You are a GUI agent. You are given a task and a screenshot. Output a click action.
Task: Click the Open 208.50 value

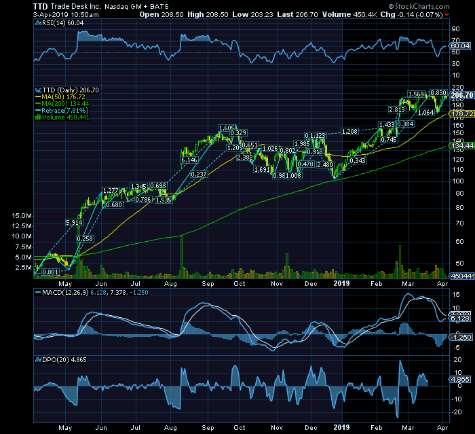[x=161, y=14]
